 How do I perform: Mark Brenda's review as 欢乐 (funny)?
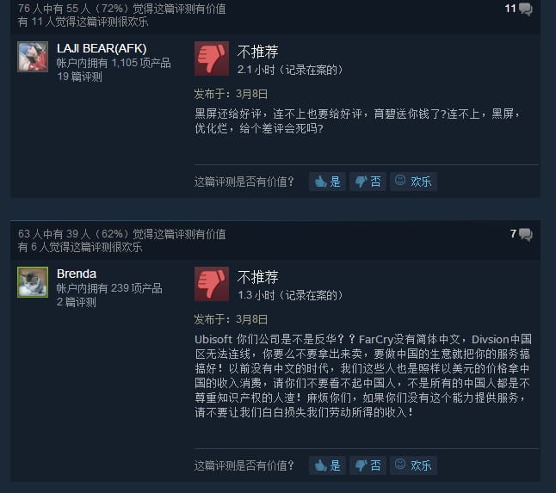[413, 465]
